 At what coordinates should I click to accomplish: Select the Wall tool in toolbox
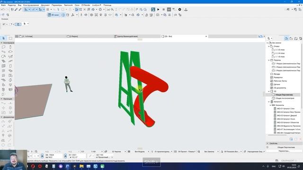[x=3, y=47]
